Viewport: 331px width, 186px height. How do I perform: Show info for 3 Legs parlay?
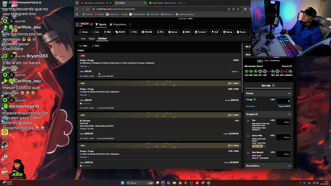(254, 99)
